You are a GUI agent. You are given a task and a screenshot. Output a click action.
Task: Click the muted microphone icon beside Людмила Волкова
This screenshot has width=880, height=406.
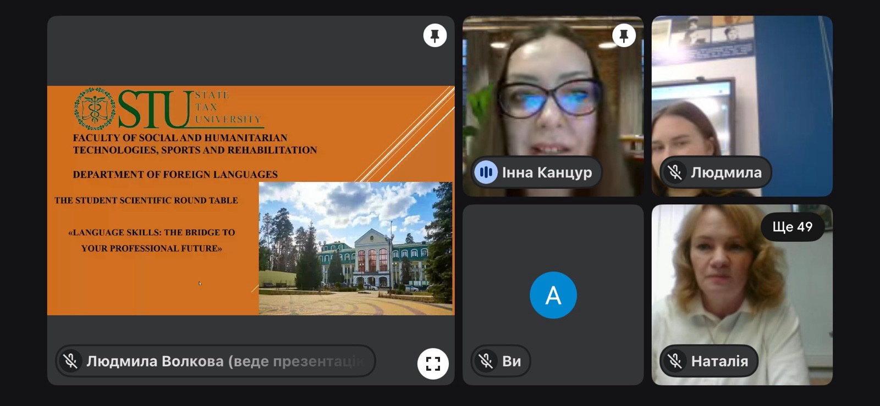(x=70, y=361)
